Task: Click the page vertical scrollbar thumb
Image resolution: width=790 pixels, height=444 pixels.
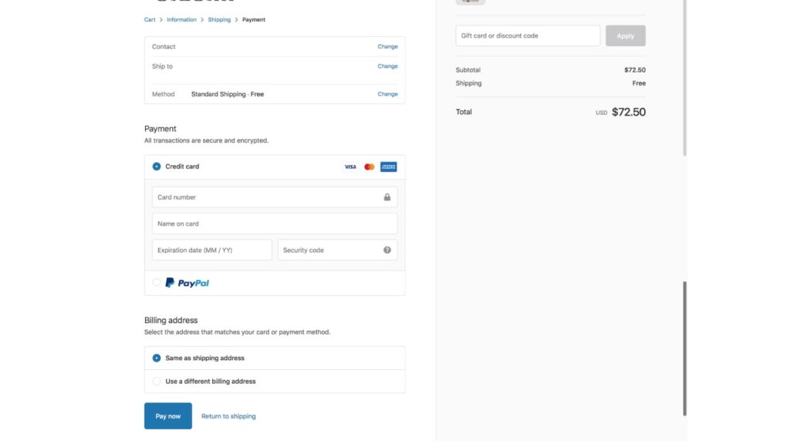Action: click(x=685, y=348)
